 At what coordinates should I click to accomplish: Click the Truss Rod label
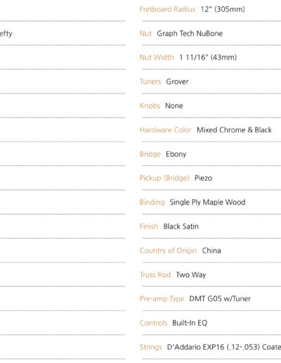[x=155, y=274]
